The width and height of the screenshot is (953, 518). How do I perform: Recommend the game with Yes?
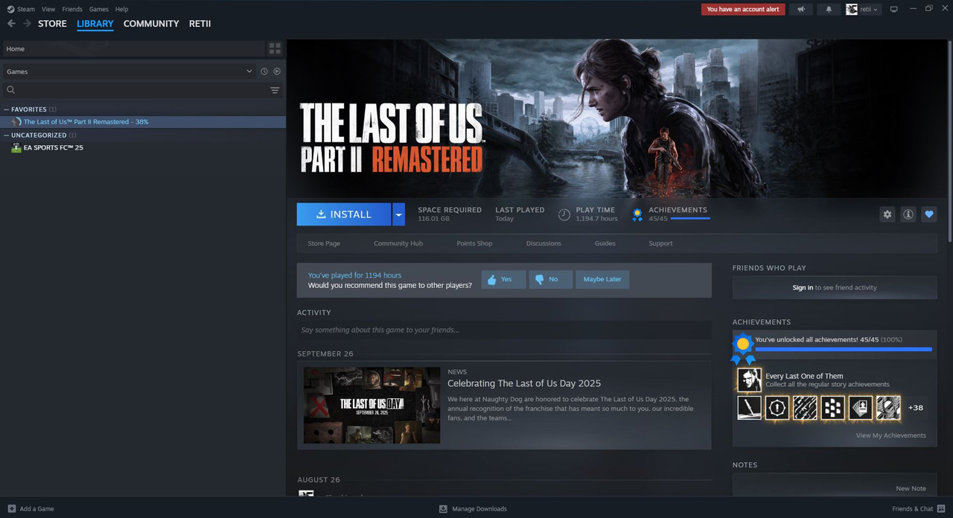coord(503,279)
